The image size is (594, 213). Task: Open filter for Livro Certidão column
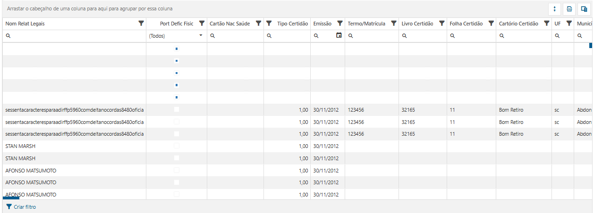click(441, 23)
